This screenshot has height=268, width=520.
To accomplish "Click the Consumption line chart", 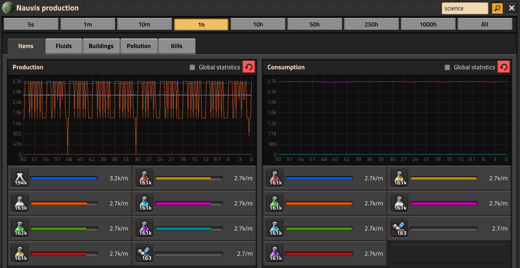I will 387,120.
